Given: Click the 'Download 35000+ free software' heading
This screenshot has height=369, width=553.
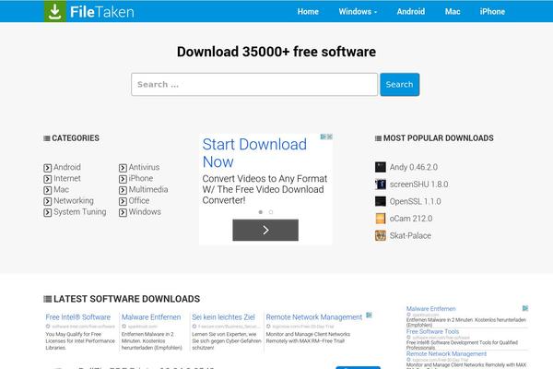Looking at the screenshot, I should point(276,52).
